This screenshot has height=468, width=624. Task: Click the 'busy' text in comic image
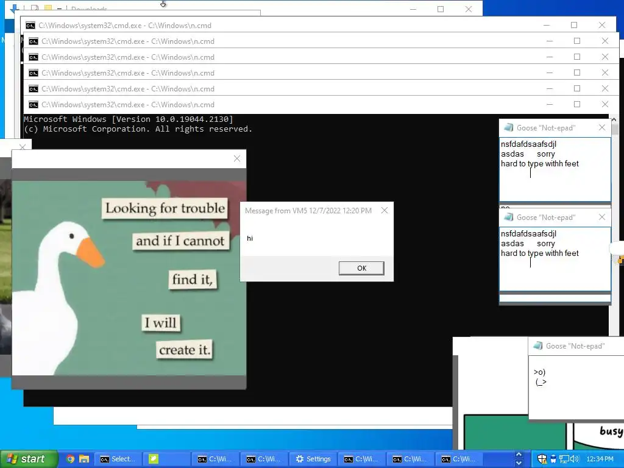point(611,431)
